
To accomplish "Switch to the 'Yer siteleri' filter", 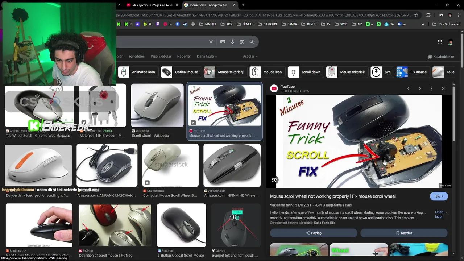I will click(137, 57).
